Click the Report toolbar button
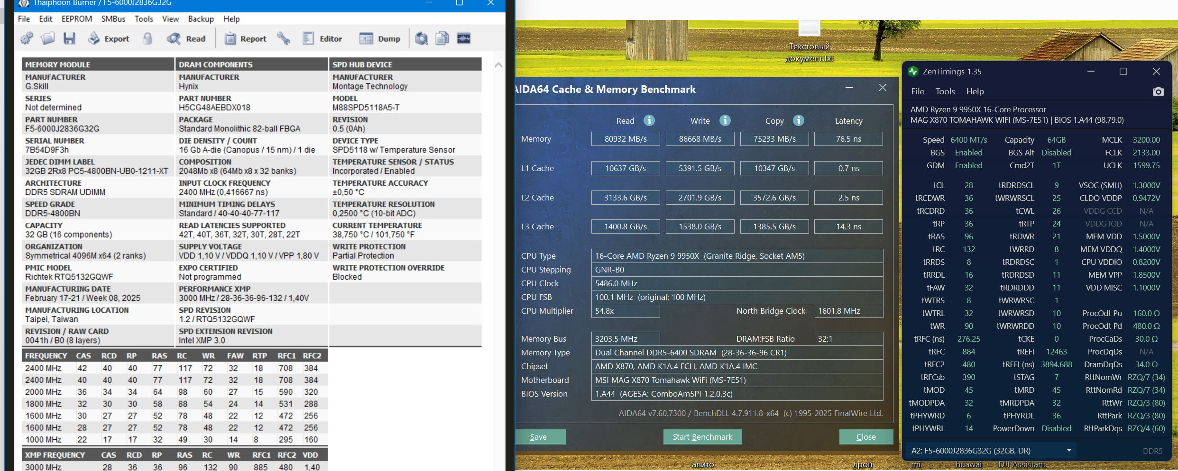The image size is (1178, 471). tap(245, 38)
